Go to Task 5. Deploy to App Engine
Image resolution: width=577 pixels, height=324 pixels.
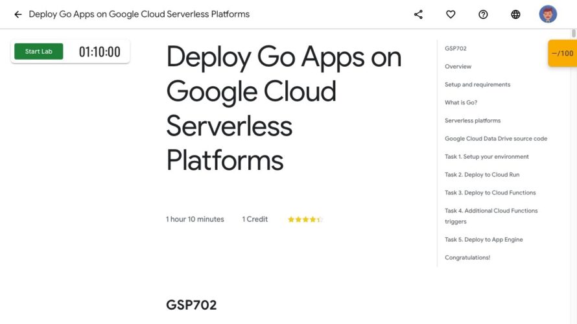pyautogui.click(x=484, y=239)
